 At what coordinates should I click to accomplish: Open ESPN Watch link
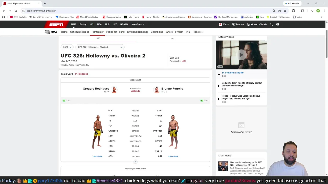[224, 24]
